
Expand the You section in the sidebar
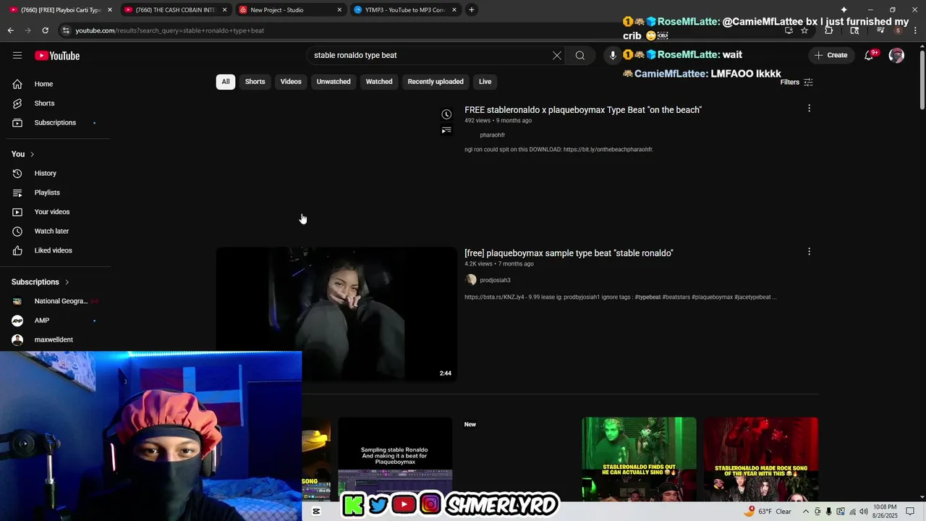(23, 154)
